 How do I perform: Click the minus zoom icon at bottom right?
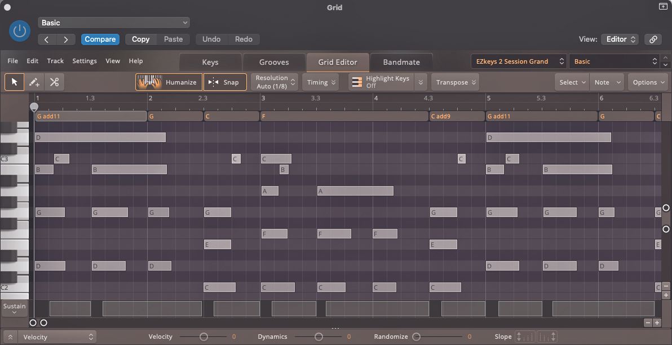pos(647,322)
